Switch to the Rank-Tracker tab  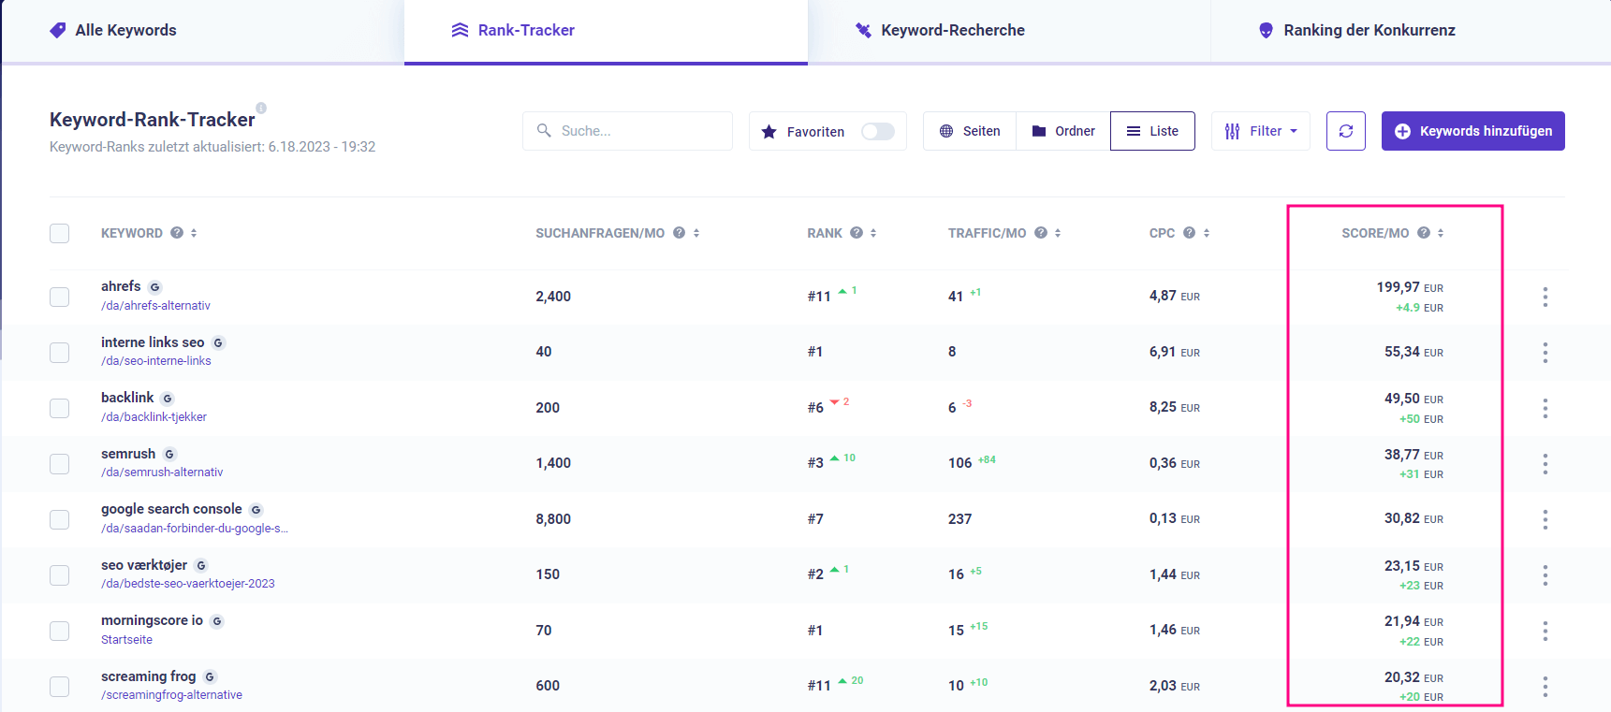point(606,31)
